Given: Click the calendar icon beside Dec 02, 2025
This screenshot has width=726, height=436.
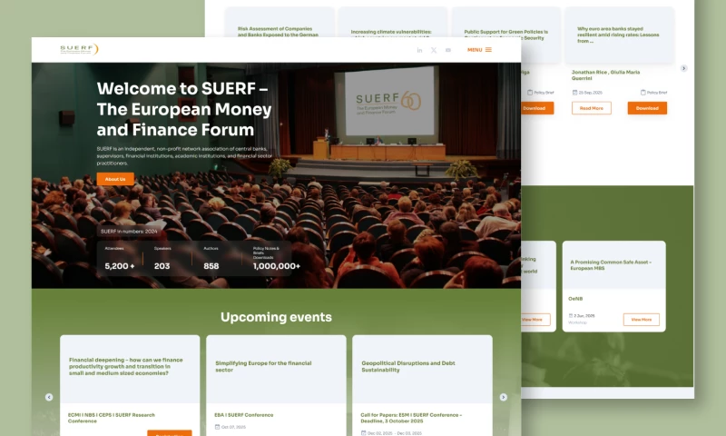Looking at the screenshot, I should point(364,432).
